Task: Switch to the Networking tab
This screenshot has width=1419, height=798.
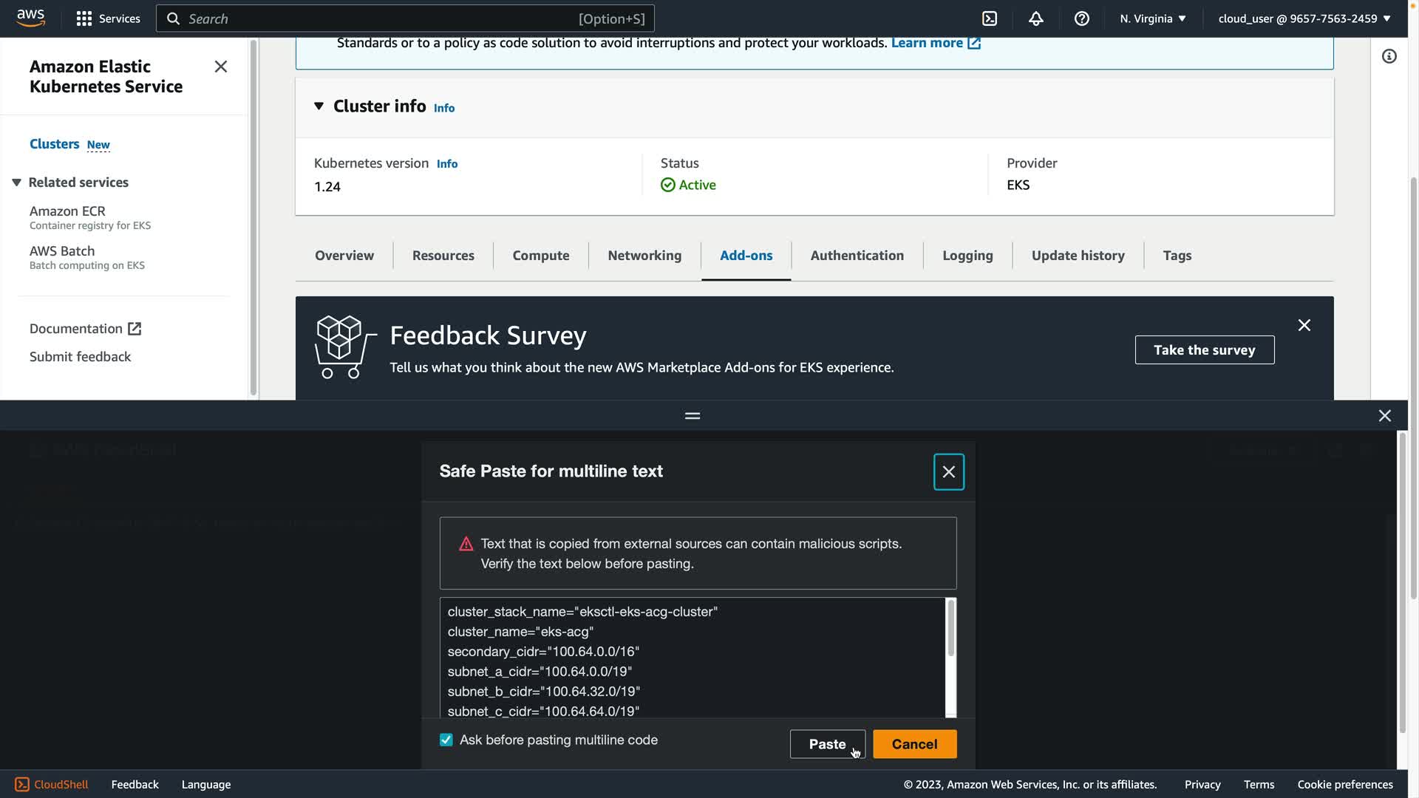Action: (644, 256)
